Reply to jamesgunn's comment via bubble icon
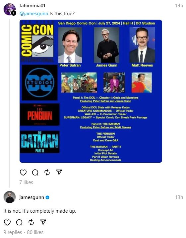Image resolution: width=186 pixels, height=238 pixels. pos(19,222)
